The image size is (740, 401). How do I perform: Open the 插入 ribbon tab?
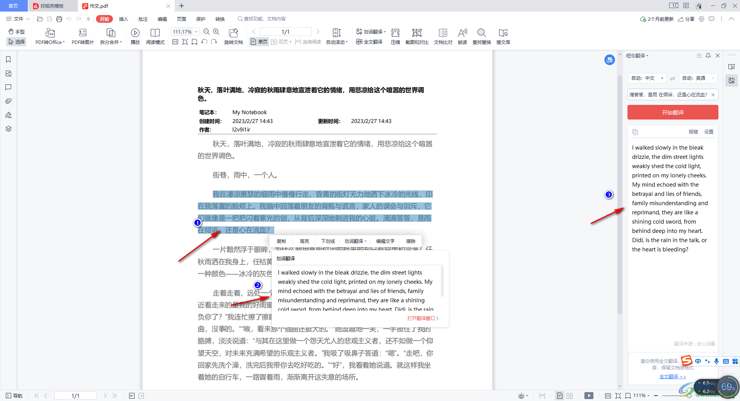tap(123, 19)
